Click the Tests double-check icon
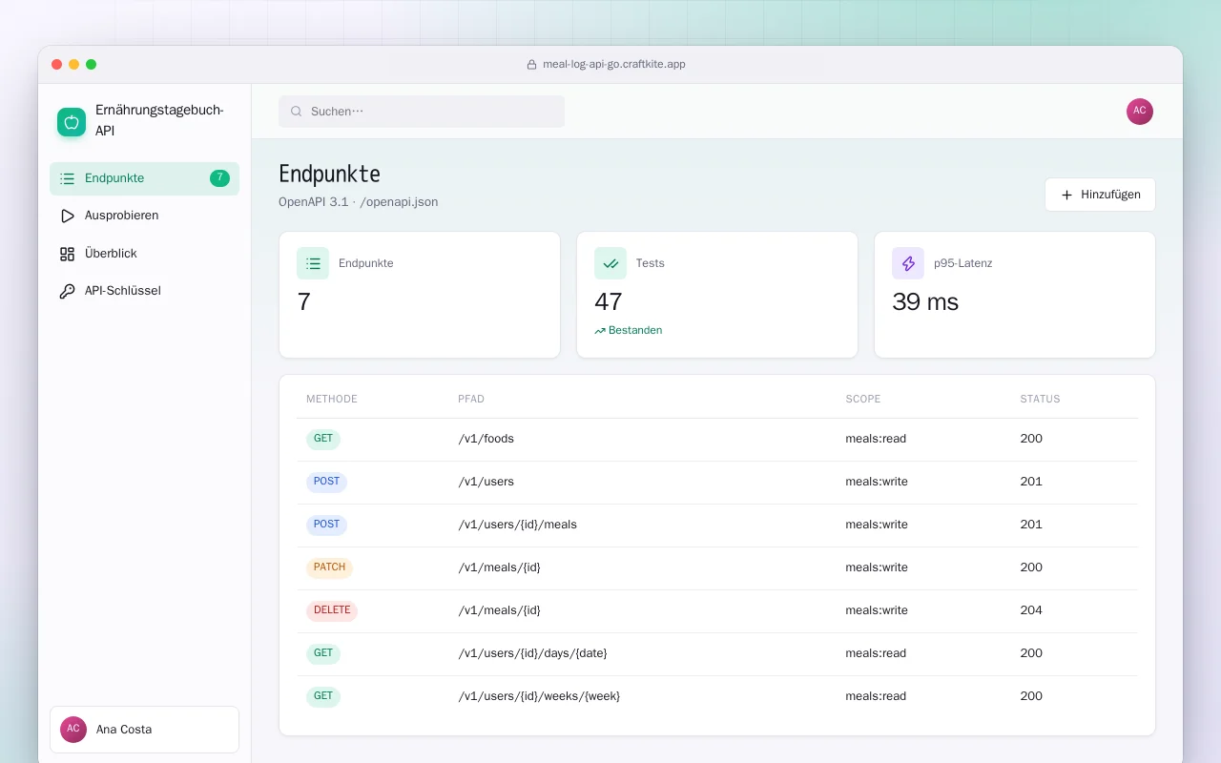The width and height of the screenshot is (1221, 763). tap(610, 263)
